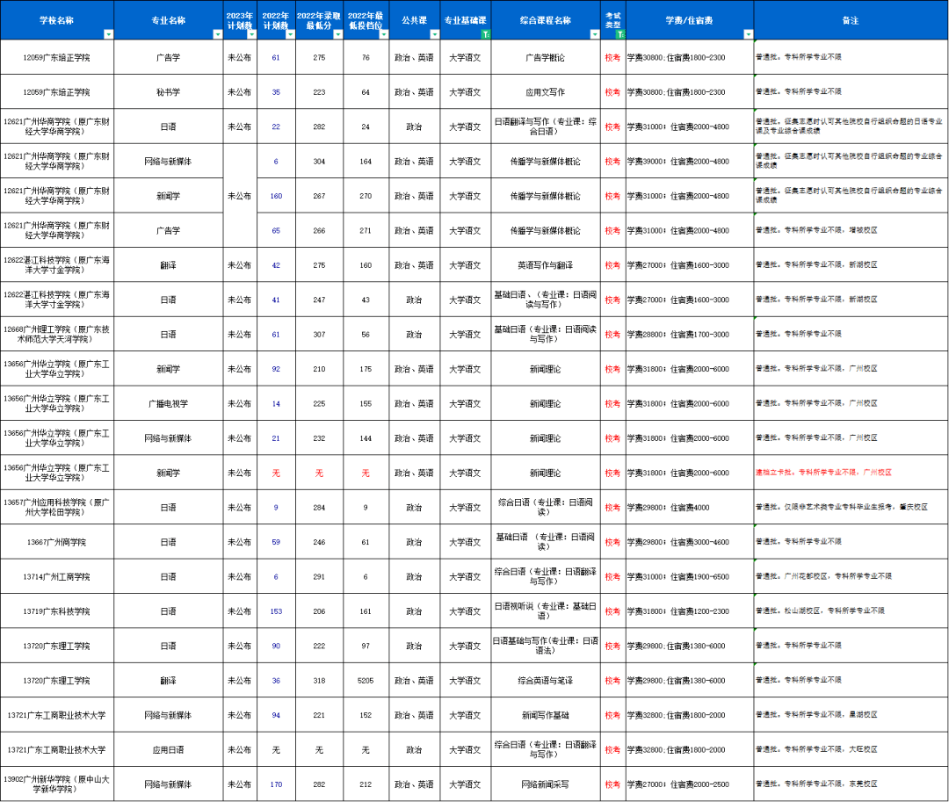The image size is (949, 802).
Task: Select the 综合英语与笔译 course cell
Action: [546, 681]
